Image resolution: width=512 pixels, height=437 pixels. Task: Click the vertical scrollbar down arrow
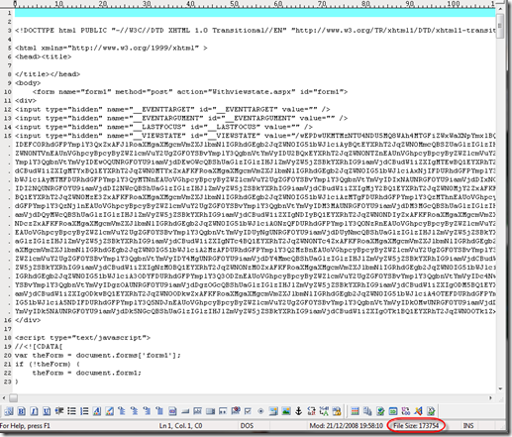[x=500, y=388]
